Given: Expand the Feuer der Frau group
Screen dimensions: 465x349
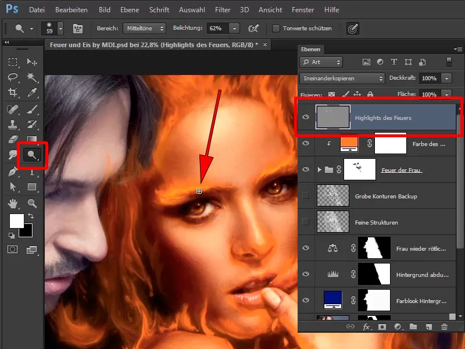Looking at the screenshot, I should (x=319, y=170).
